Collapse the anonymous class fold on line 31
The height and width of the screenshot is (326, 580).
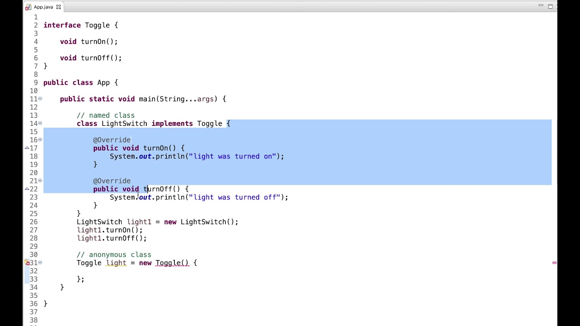coord(40,263)
